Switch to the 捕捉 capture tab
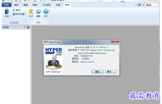The image size is (162, 104). pos(16,5)
